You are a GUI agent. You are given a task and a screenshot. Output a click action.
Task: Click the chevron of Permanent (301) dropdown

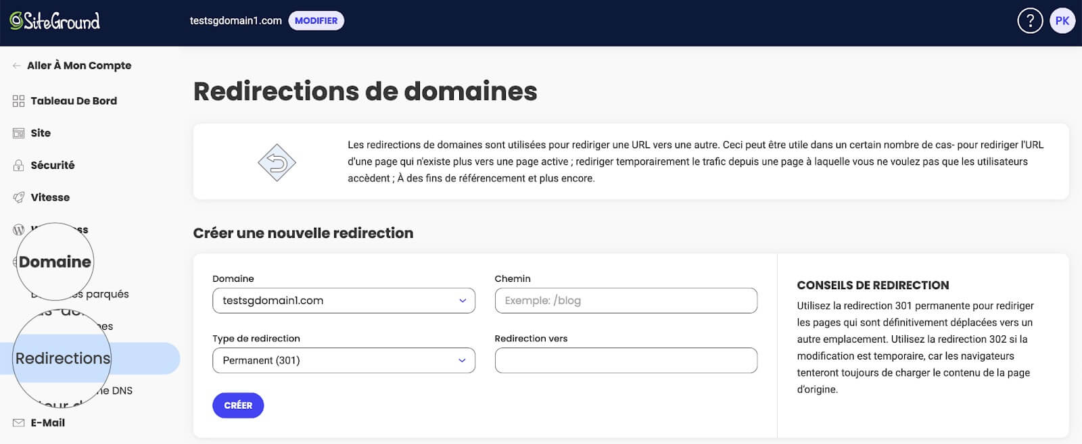pos(463,360)
